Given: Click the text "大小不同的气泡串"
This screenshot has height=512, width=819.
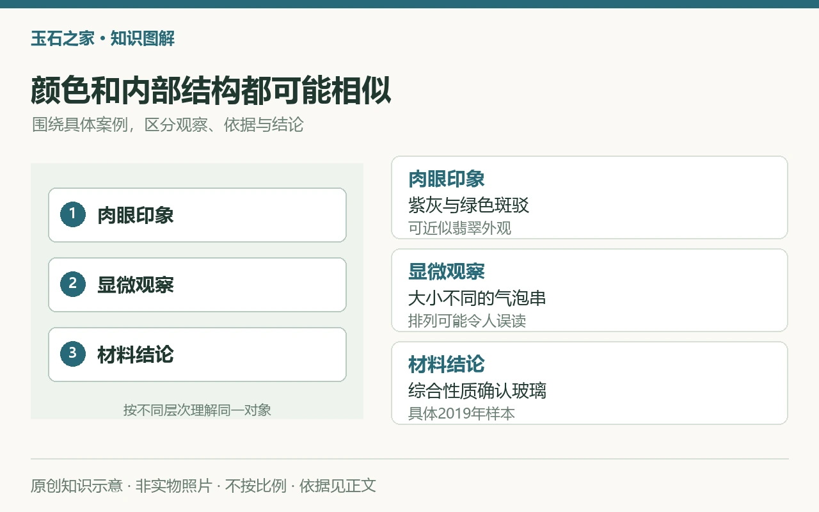Looking at the screenshot, I should tap(477, 298).
